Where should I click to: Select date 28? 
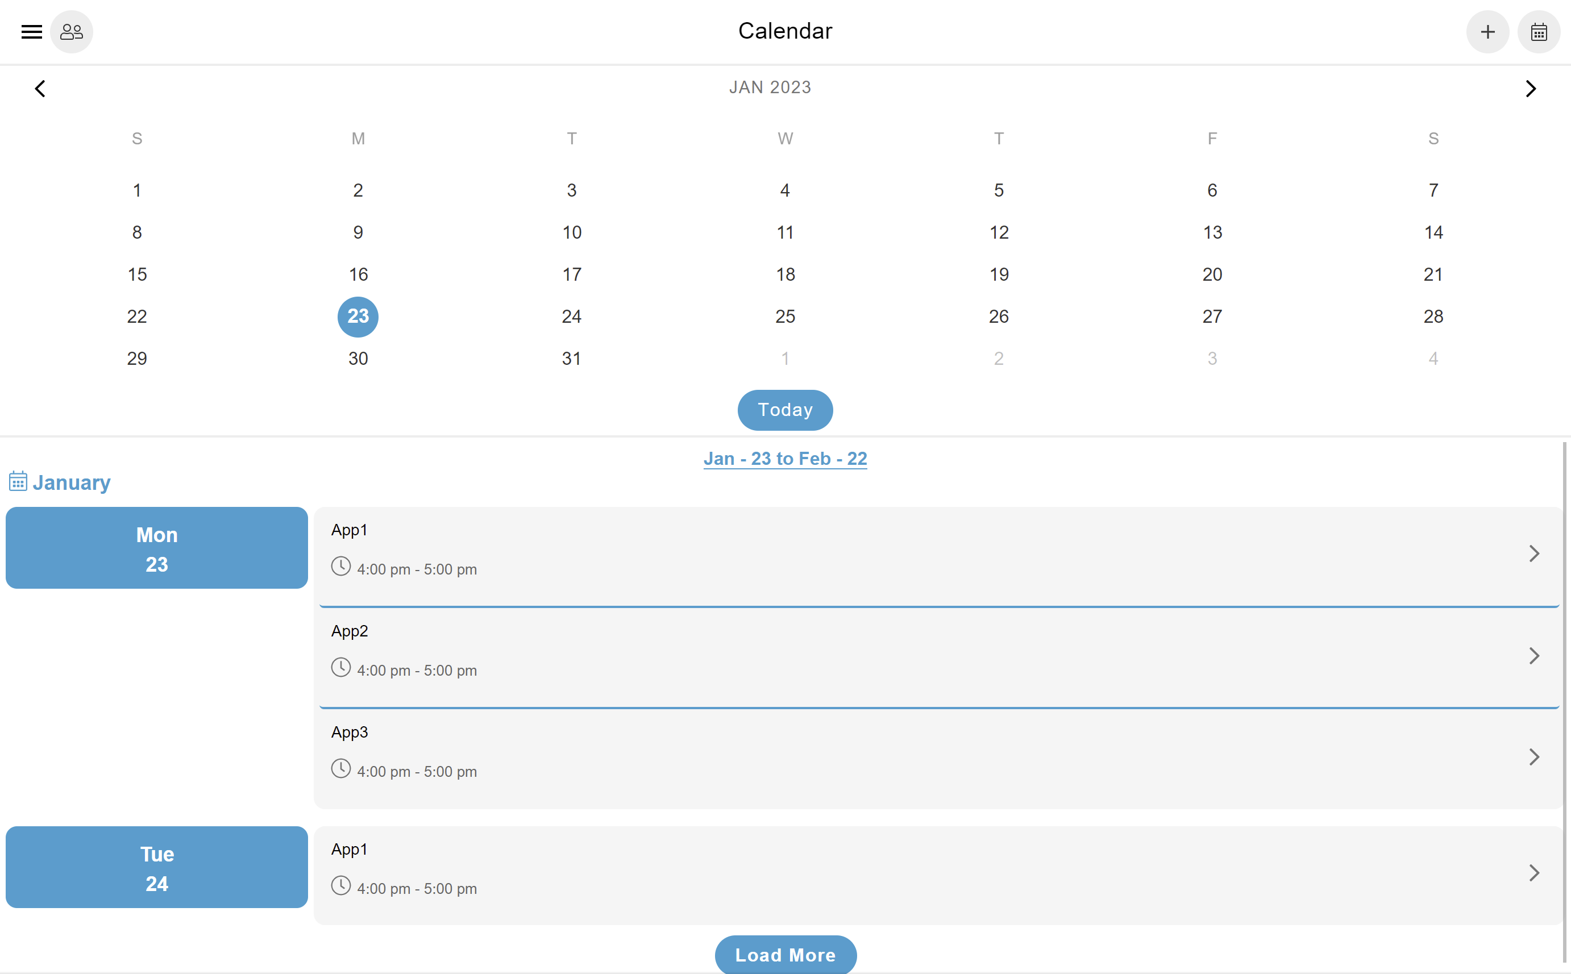pyautogui.click(x=1433, y=317)
